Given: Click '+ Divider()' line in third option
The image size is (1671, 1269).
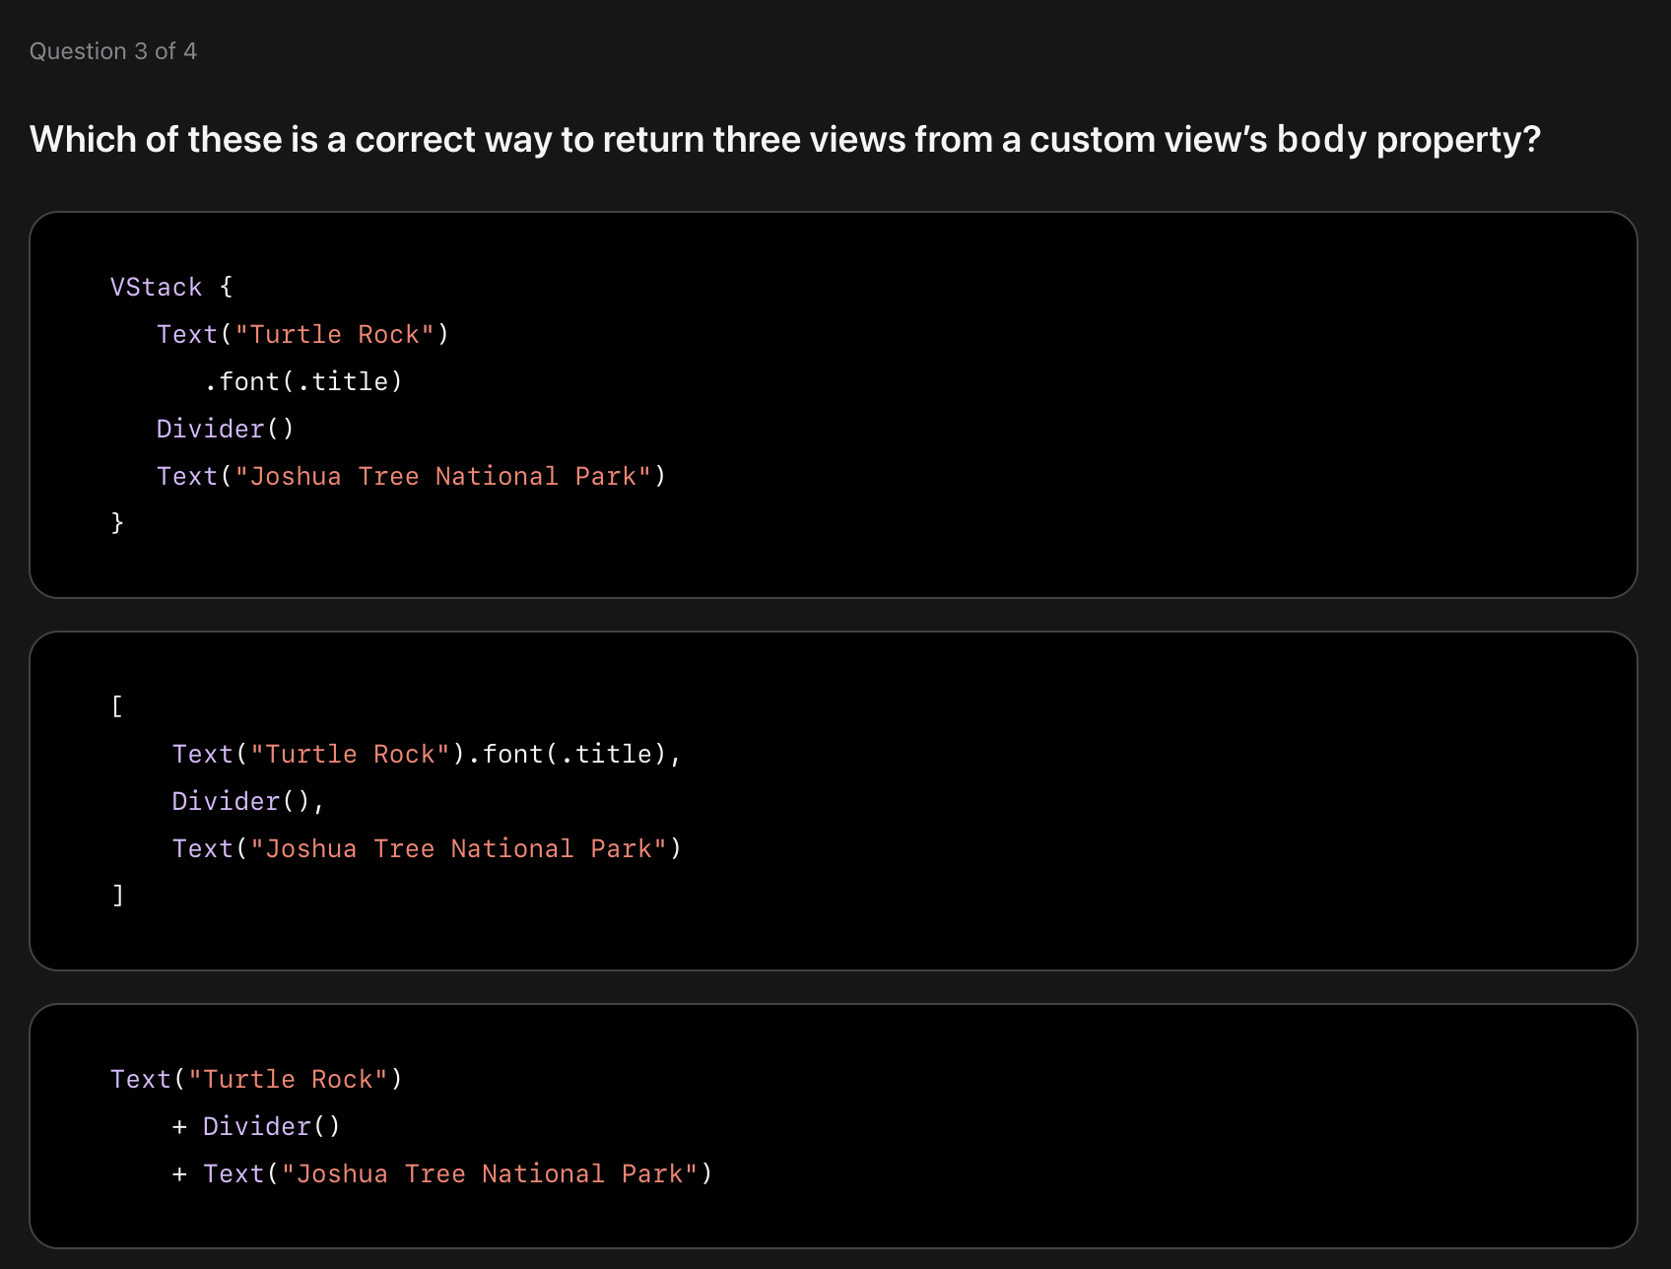Looking at the screenshot, I should click(x=256, y=1126).
